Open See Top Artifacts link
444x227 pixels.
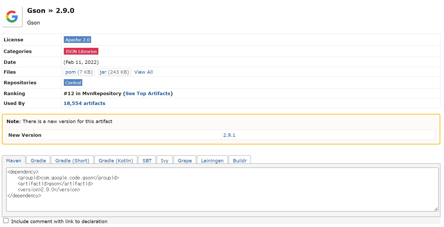[148, 94]
